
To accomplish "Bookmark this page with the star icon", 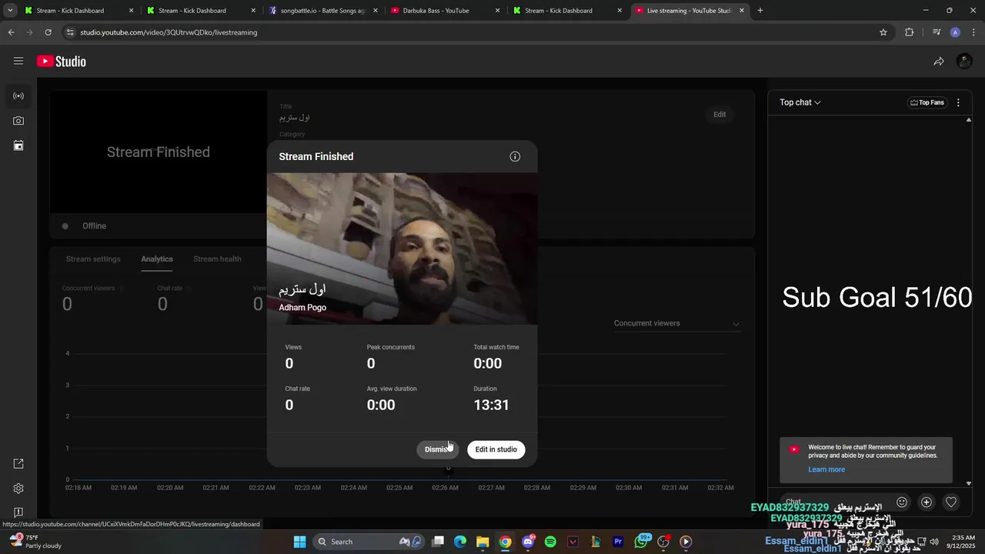I will [x=883, y=32].
